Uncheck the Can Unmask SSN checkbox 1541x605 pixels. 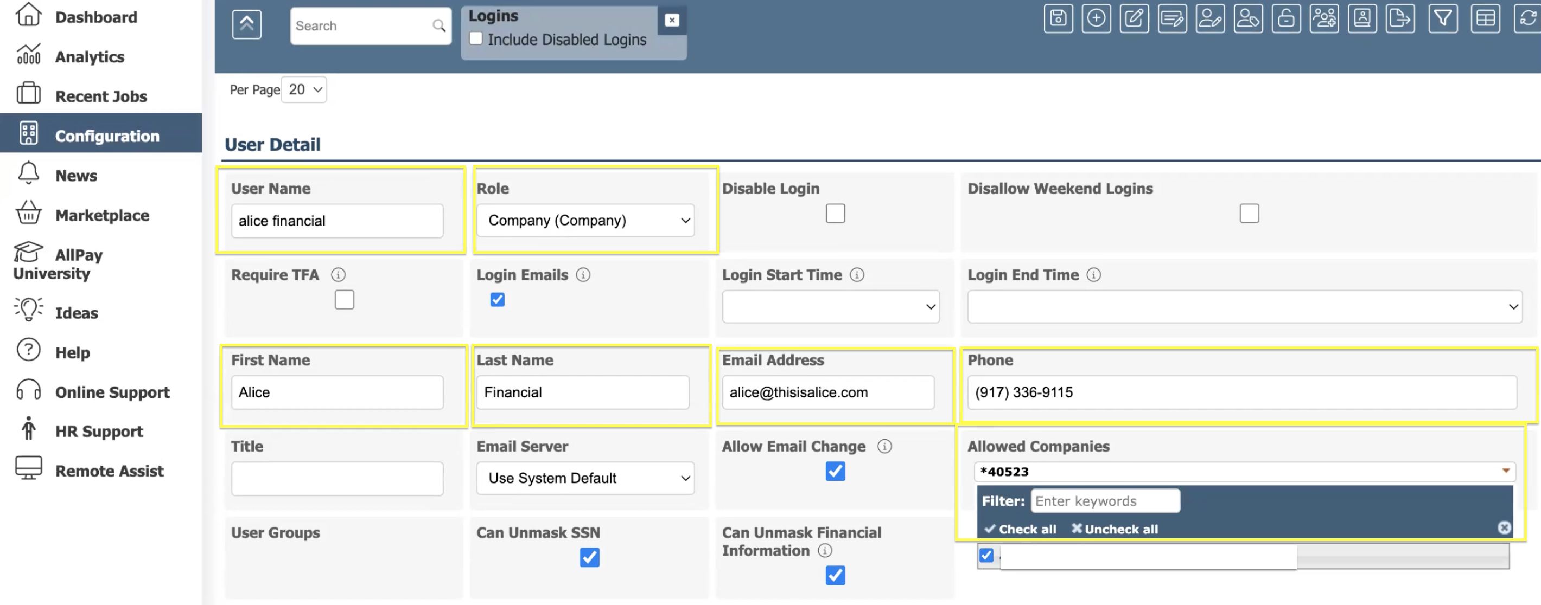589,557
